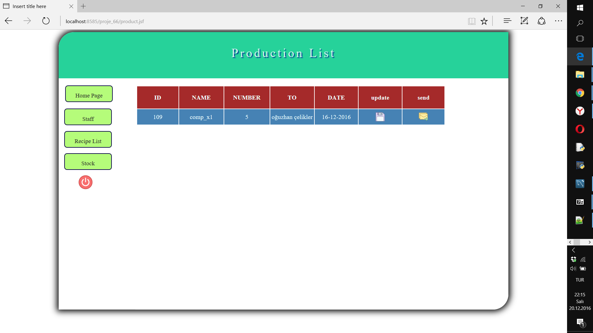
Task: Open the Action Center notifications
Action: point(581,323)
